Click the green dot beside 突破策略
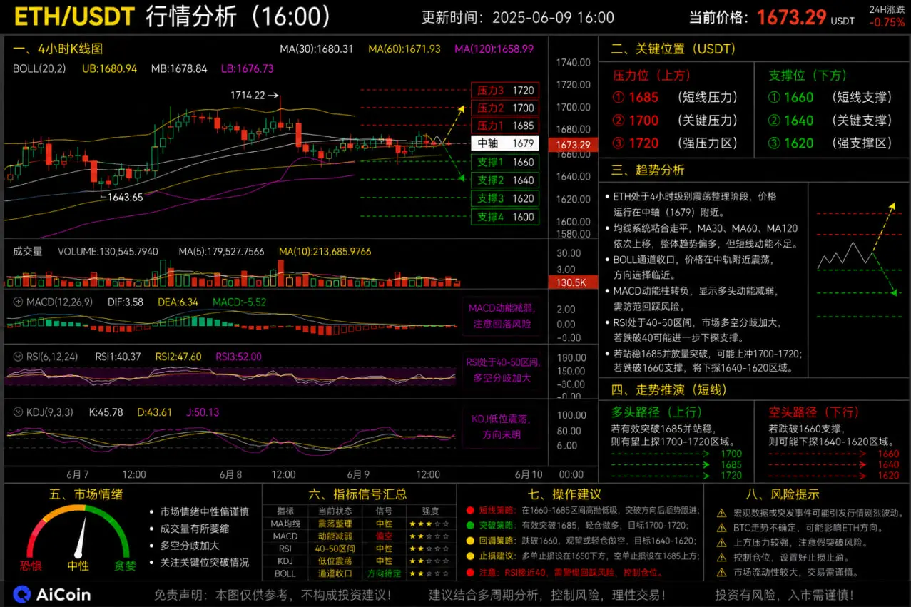 pos(469,526)
